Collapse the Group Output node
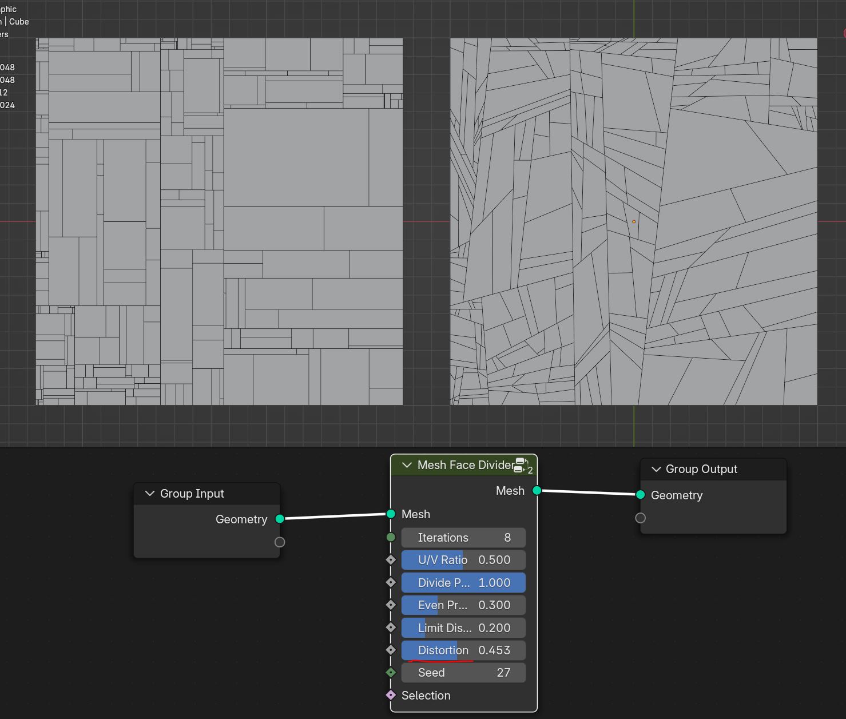 [x=656, y=469]
